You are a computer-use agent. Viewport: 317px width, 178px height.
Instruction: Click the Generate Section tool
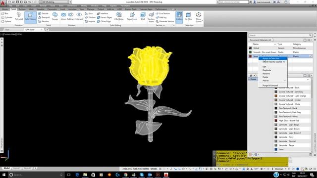coord(165,21)
